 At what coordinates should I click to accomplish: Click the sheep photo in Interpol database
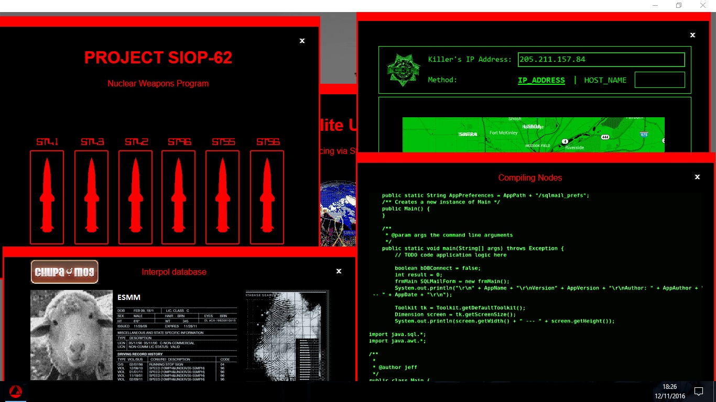click(71, 335)
